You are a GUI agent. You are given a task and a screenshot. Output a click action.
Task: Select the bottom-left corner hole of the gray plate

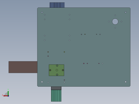[42, 82]
